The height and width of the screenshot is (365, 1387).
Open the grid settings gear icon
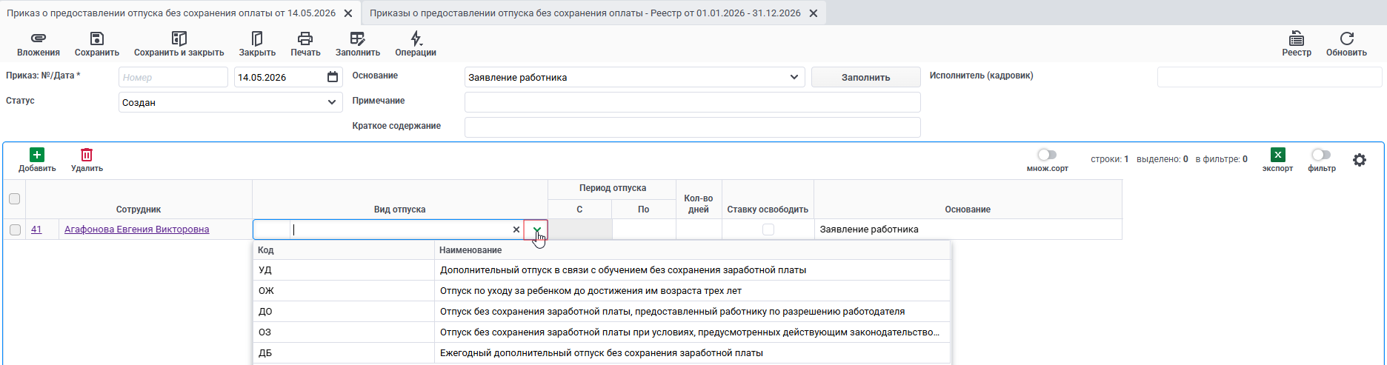click(1360, 160)
